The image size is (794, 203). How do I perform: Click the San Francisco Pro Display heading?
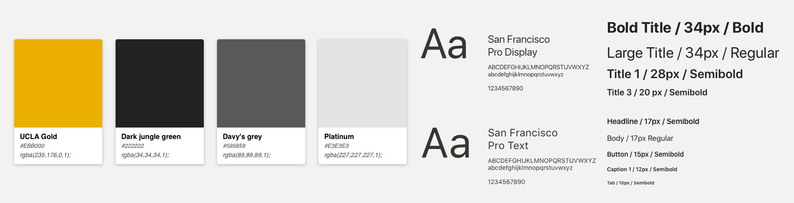point(519,46)
